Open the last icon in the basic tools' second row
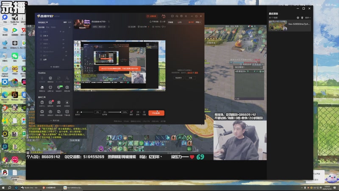The height and width of the screenshot is (191, 339). click(67, 112)
